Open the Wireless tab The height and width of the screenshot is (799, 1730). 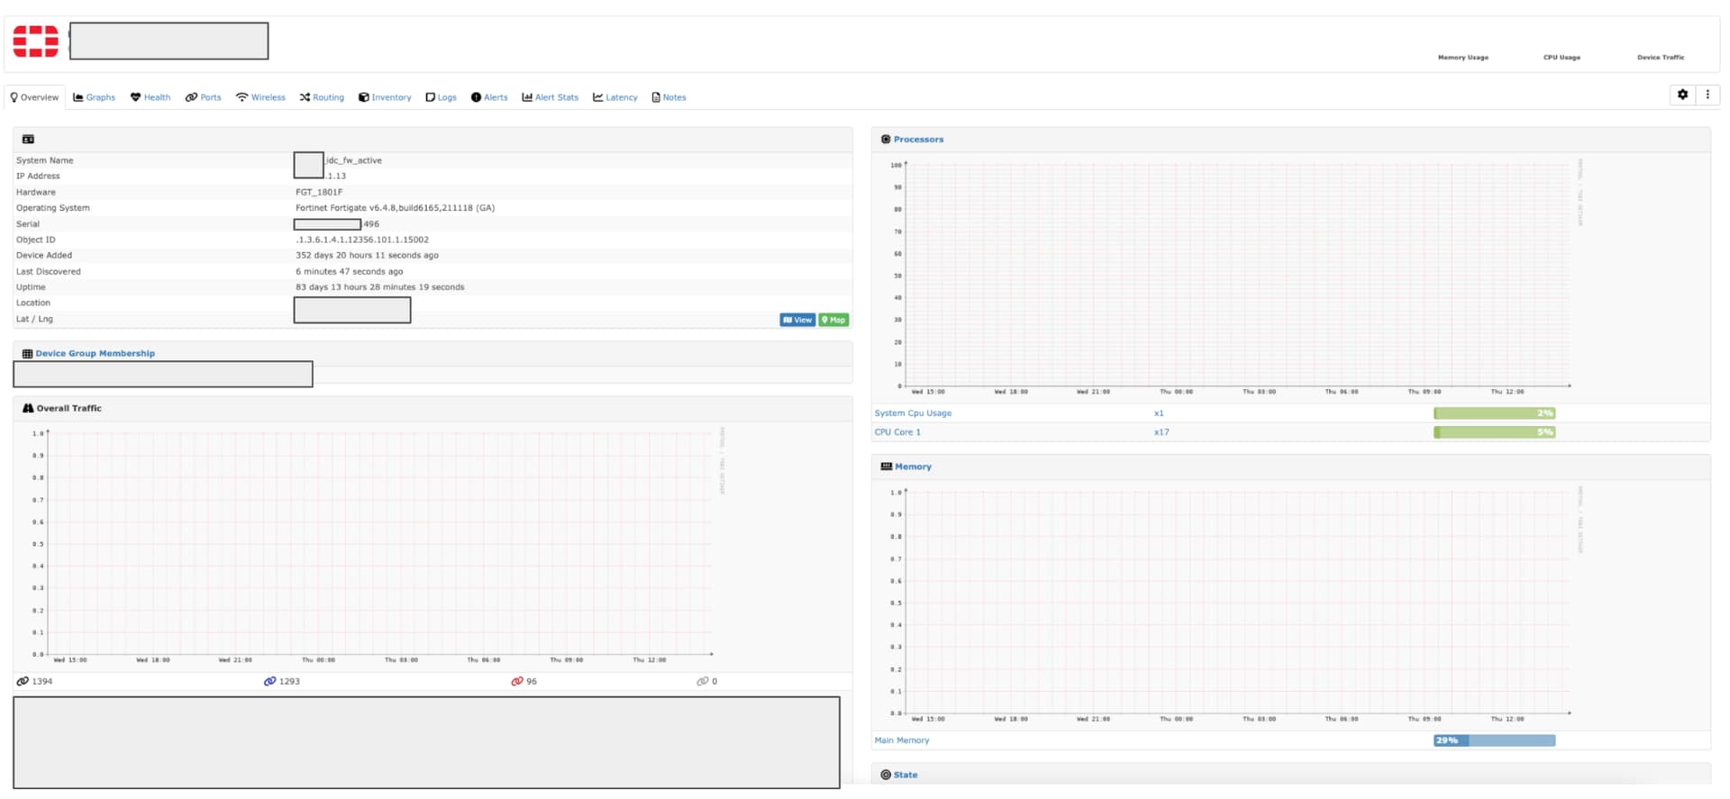tap(260, 97)
